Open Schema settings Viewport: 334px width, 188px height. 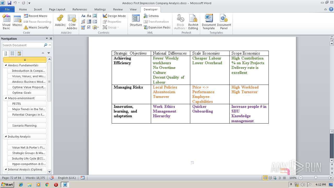[x=151, y=16]
